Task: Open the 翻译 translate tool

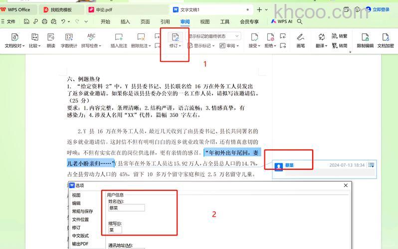Action: (x=321, y=40)
